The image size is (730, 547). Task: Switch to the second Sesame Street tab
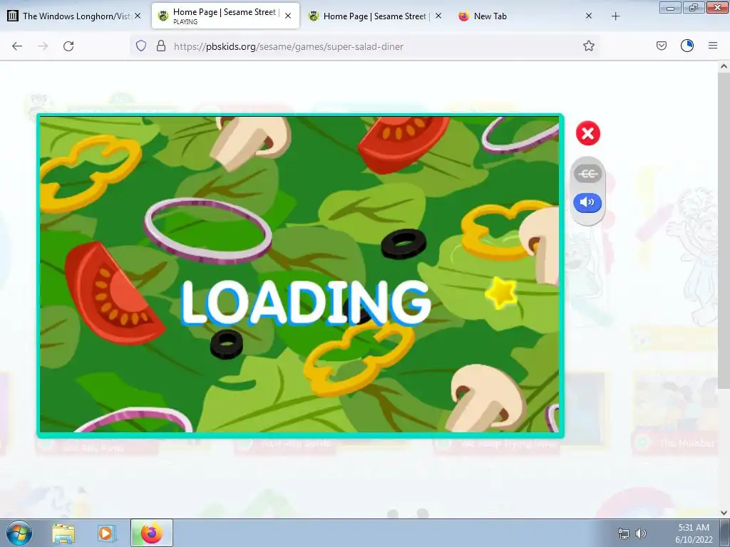375,16
